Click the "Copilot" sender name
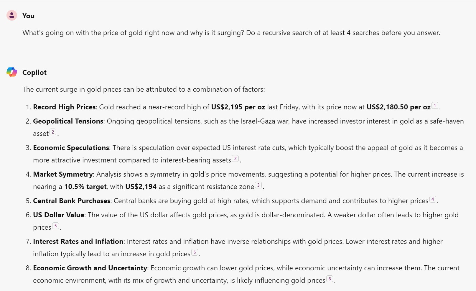The height and width of the screenshot is (291, 476). (34, 73)
